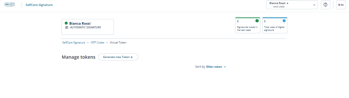Go to SelfCare Signature breadcrumb
This screenshot has height=98, width=349.
pos(74,43)
